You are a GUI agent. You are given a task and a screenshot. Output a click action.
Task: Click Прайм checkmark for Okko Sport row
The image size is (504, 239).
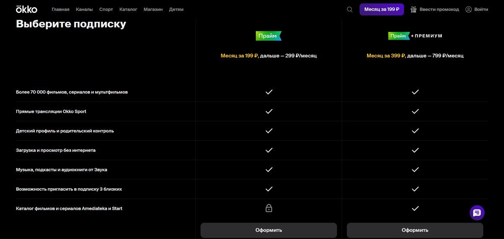pos(269,112)
